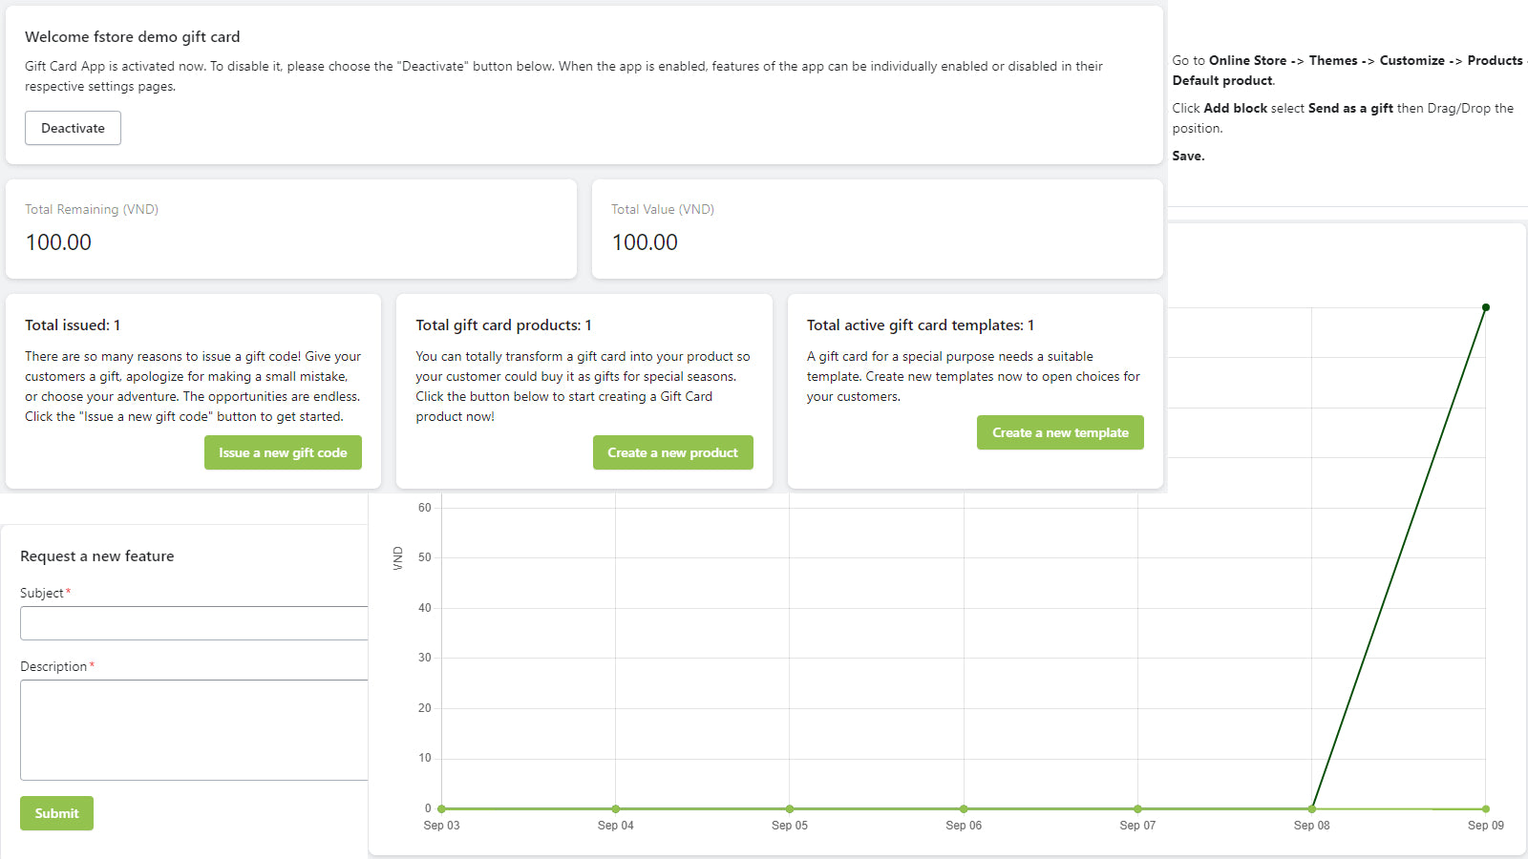The image size is (1528, 859).
Task: Pick the Sep 07 data point marker
Action: point(1137,808)
